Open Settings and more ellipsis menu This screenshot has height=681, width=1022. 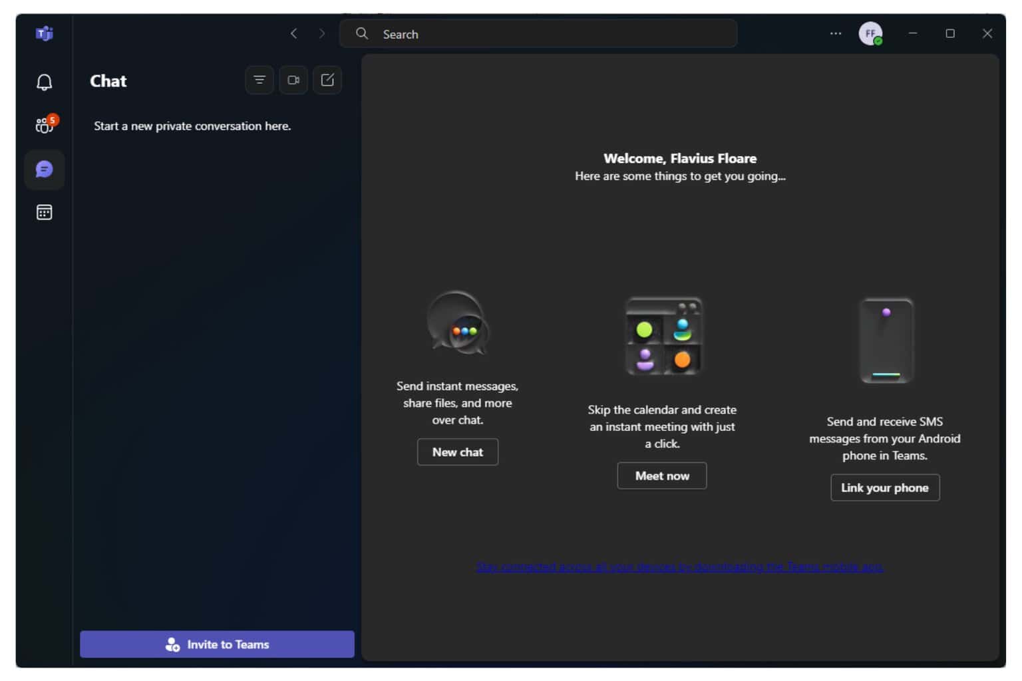[836, 33]
